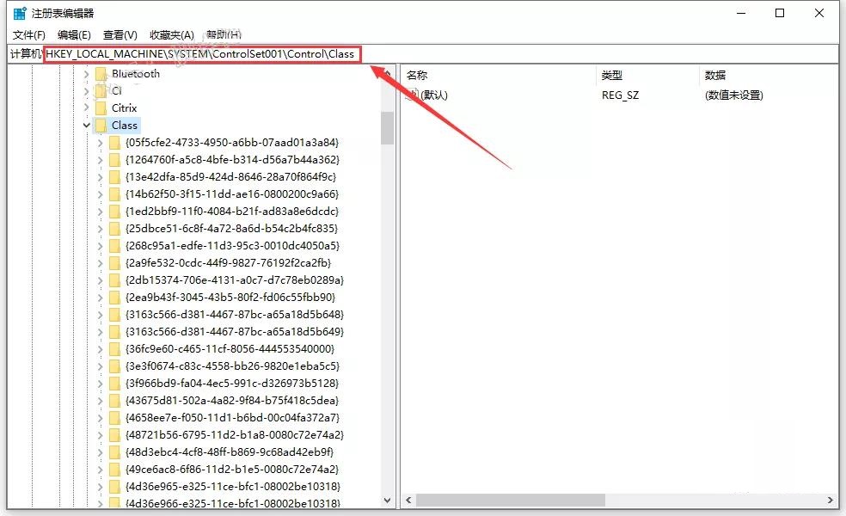Click folder icon of {3163c566-d381-4467-87bc-a65a18d5b649}
This screenshot has width=846, height=516.
click(x=114, y=332)
